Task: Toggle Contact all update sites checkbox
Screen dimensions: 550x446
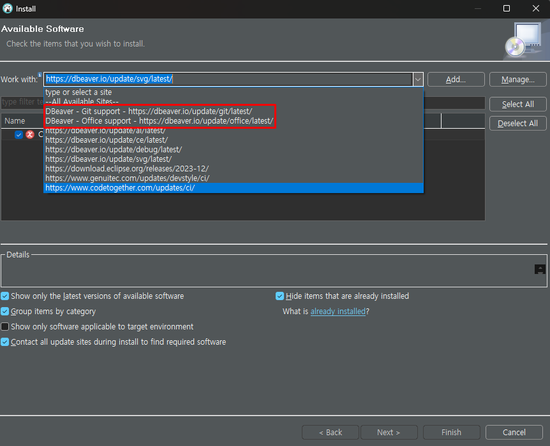Action: click(5, 342)
